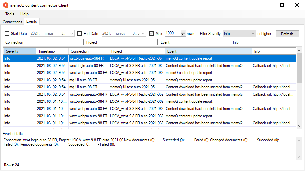
Task: Enable the Start Date checkbox
Action: (7, 34)
